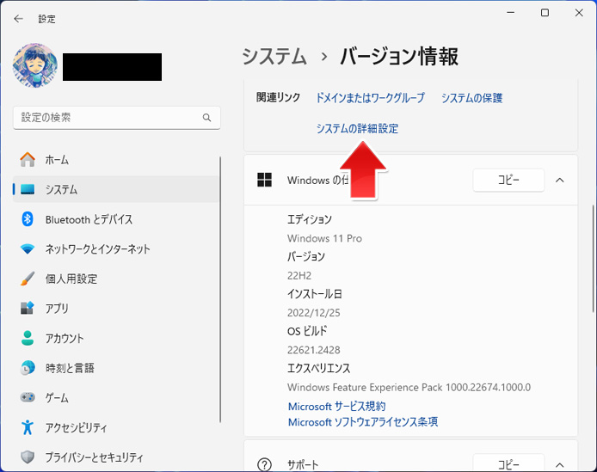Click the OS ビルド label
The width and height of the screenshot is (597, 472).
307,331
